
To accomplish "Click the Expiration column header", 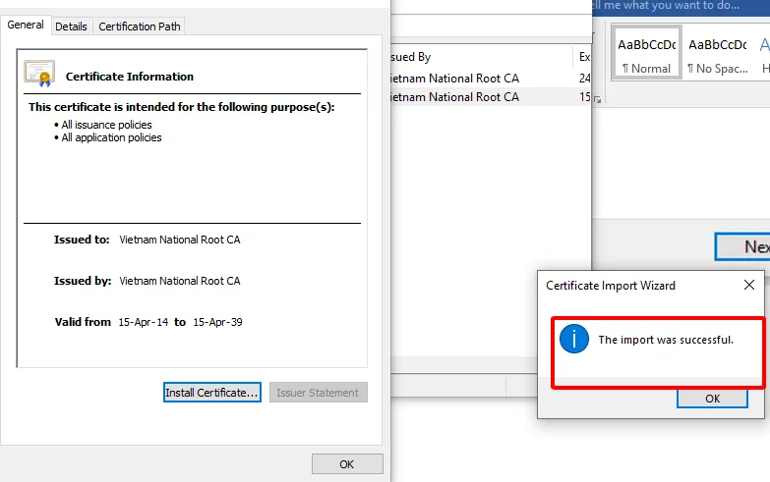I will point(583,57).
